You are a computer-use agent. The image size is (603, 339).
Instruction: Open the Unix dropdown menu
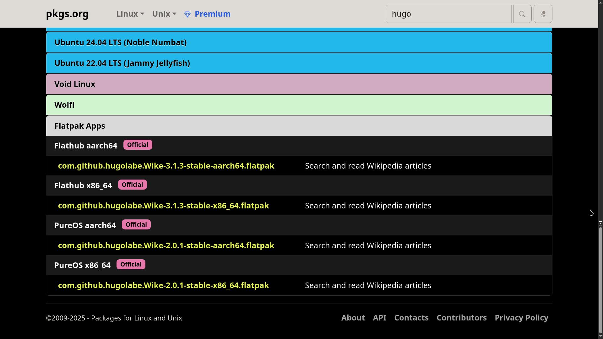[x=164, y=14]
